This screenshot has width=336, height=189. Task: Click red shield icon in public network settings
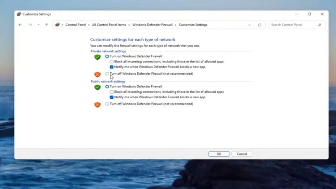tap(97, 105)
